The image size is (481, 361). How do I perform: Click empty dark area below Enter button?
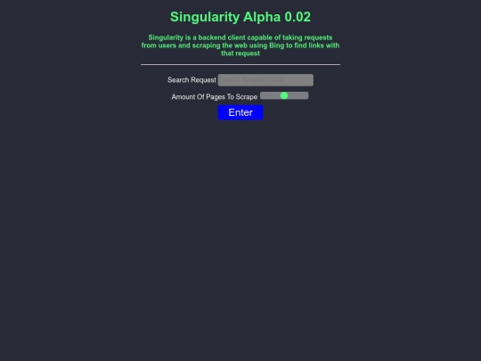tap(240, 230)
